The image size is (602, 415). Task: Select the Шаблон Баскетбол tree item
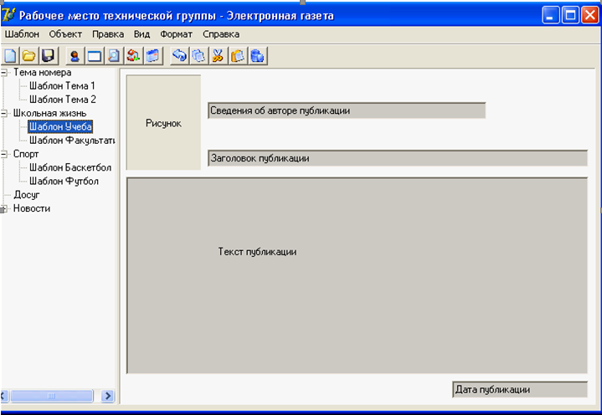70,167
